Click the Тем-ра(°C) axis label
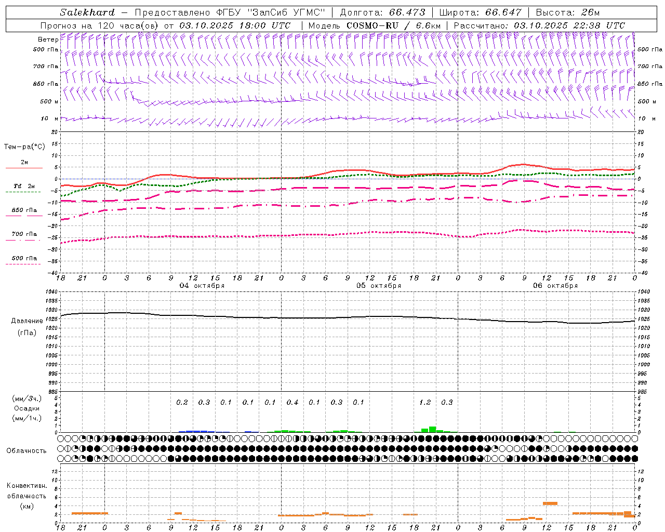Viewport: 665px width, 532px height. (x=24, y=147)
